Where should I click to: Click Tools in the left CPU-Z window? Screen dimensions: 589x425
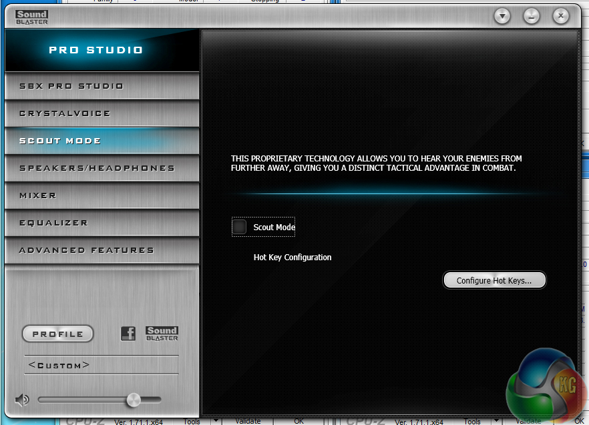click(192, 422)
